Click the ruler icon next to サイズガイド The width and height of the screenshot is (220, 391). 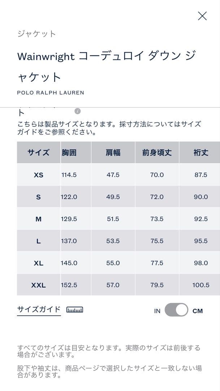coord(74,310)
